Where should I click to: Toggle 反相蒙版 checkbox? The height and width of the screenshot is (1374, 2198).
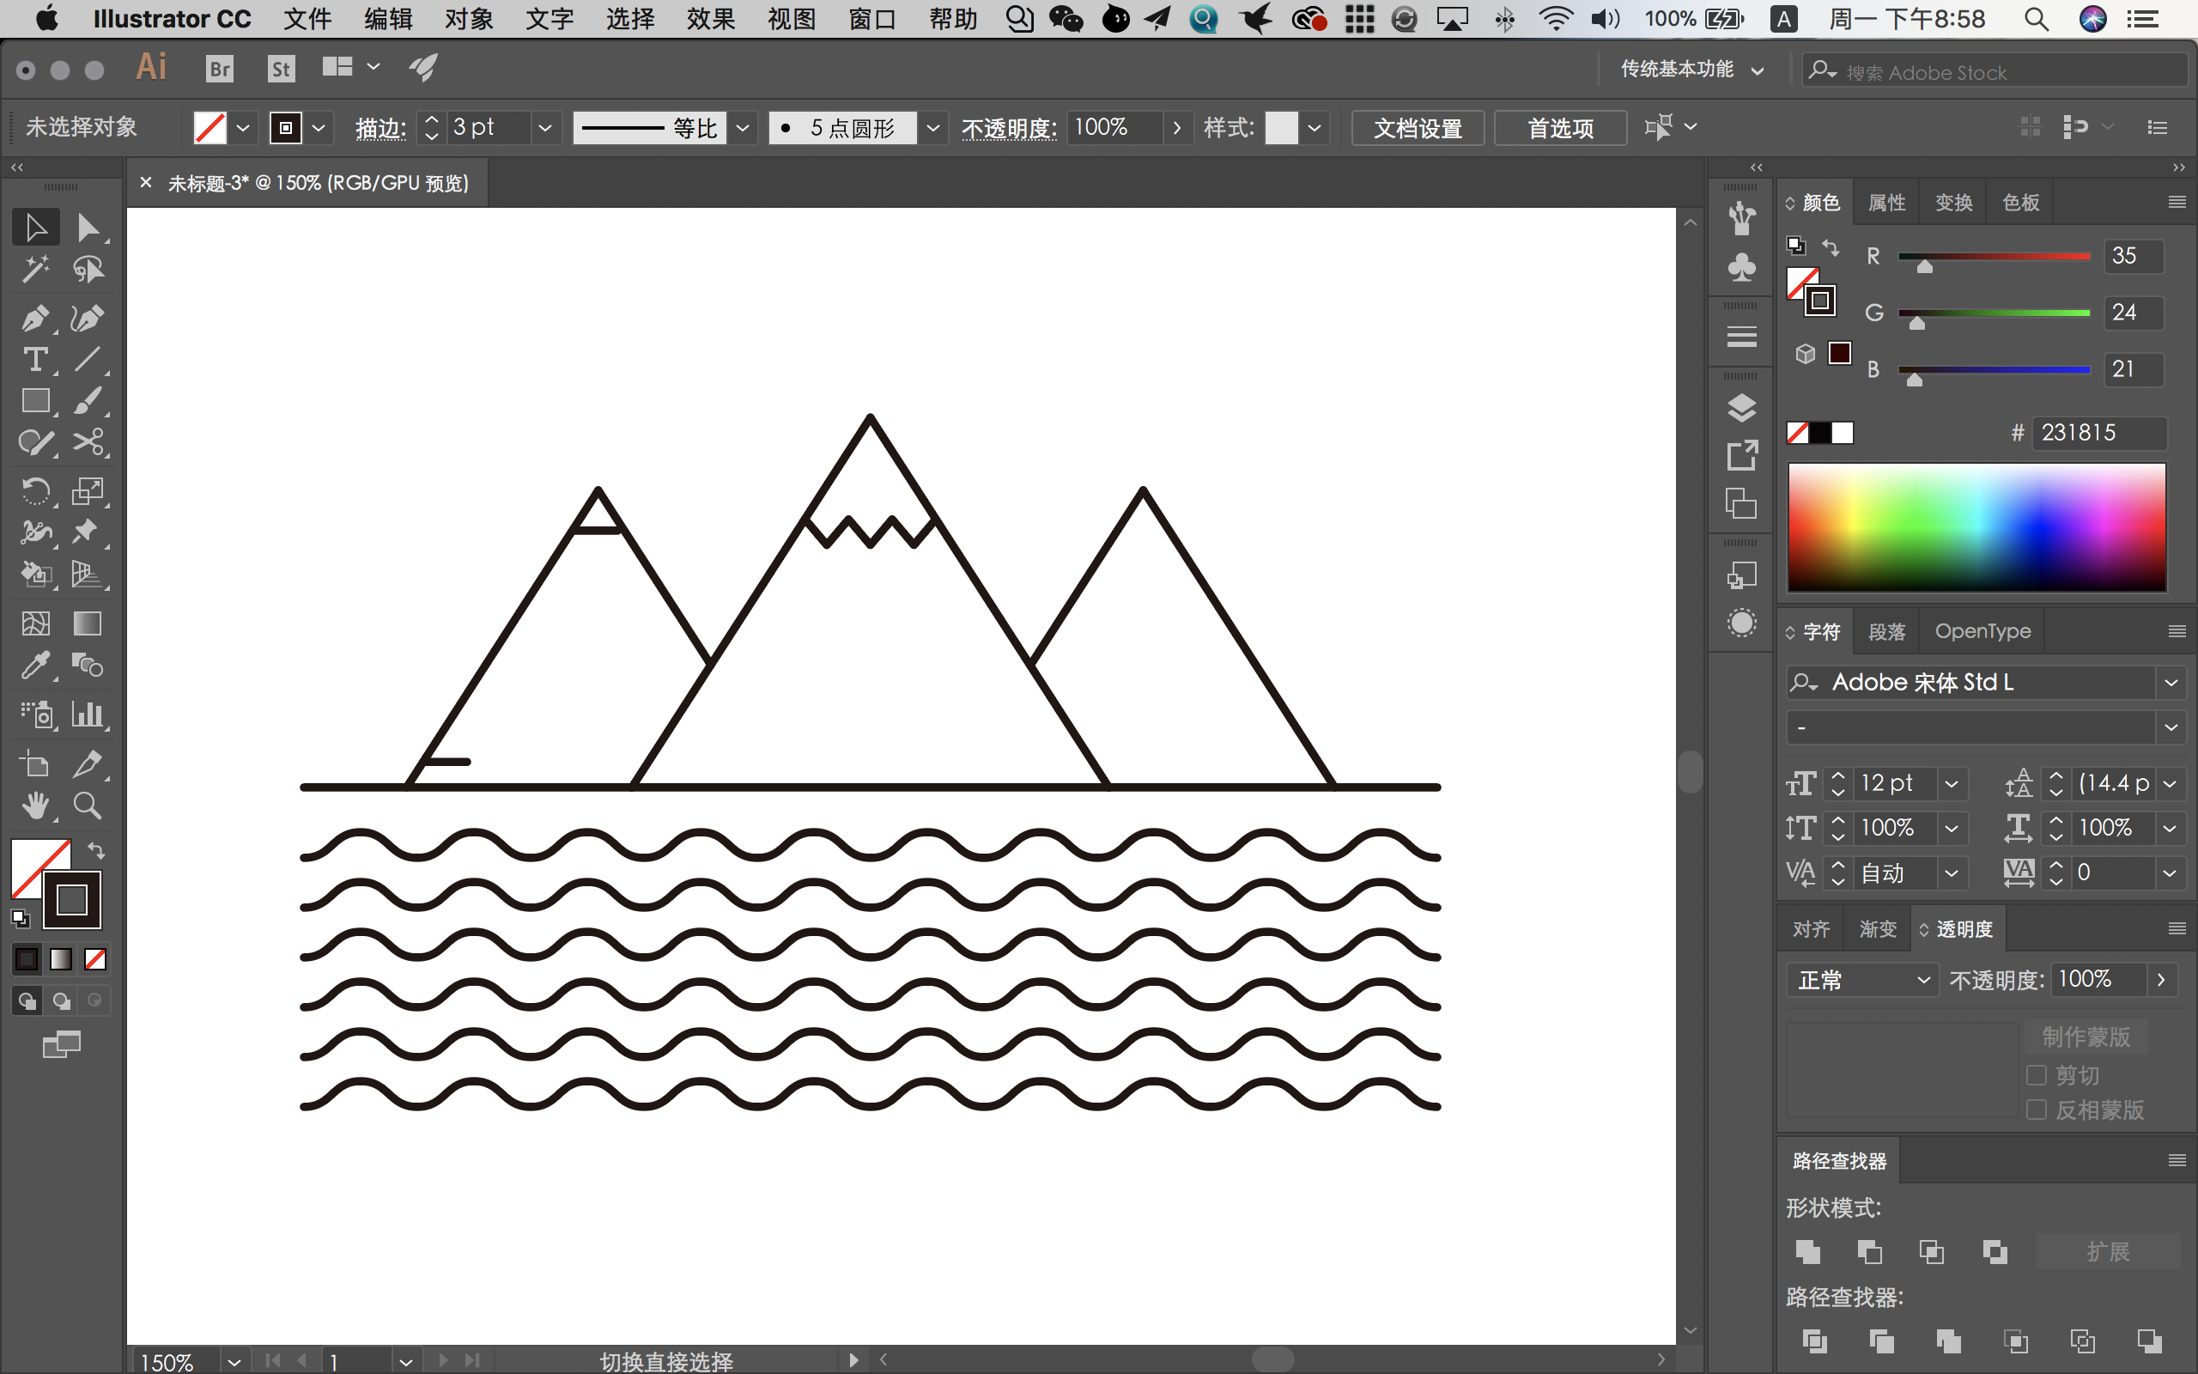[x=2037, y=1110]
